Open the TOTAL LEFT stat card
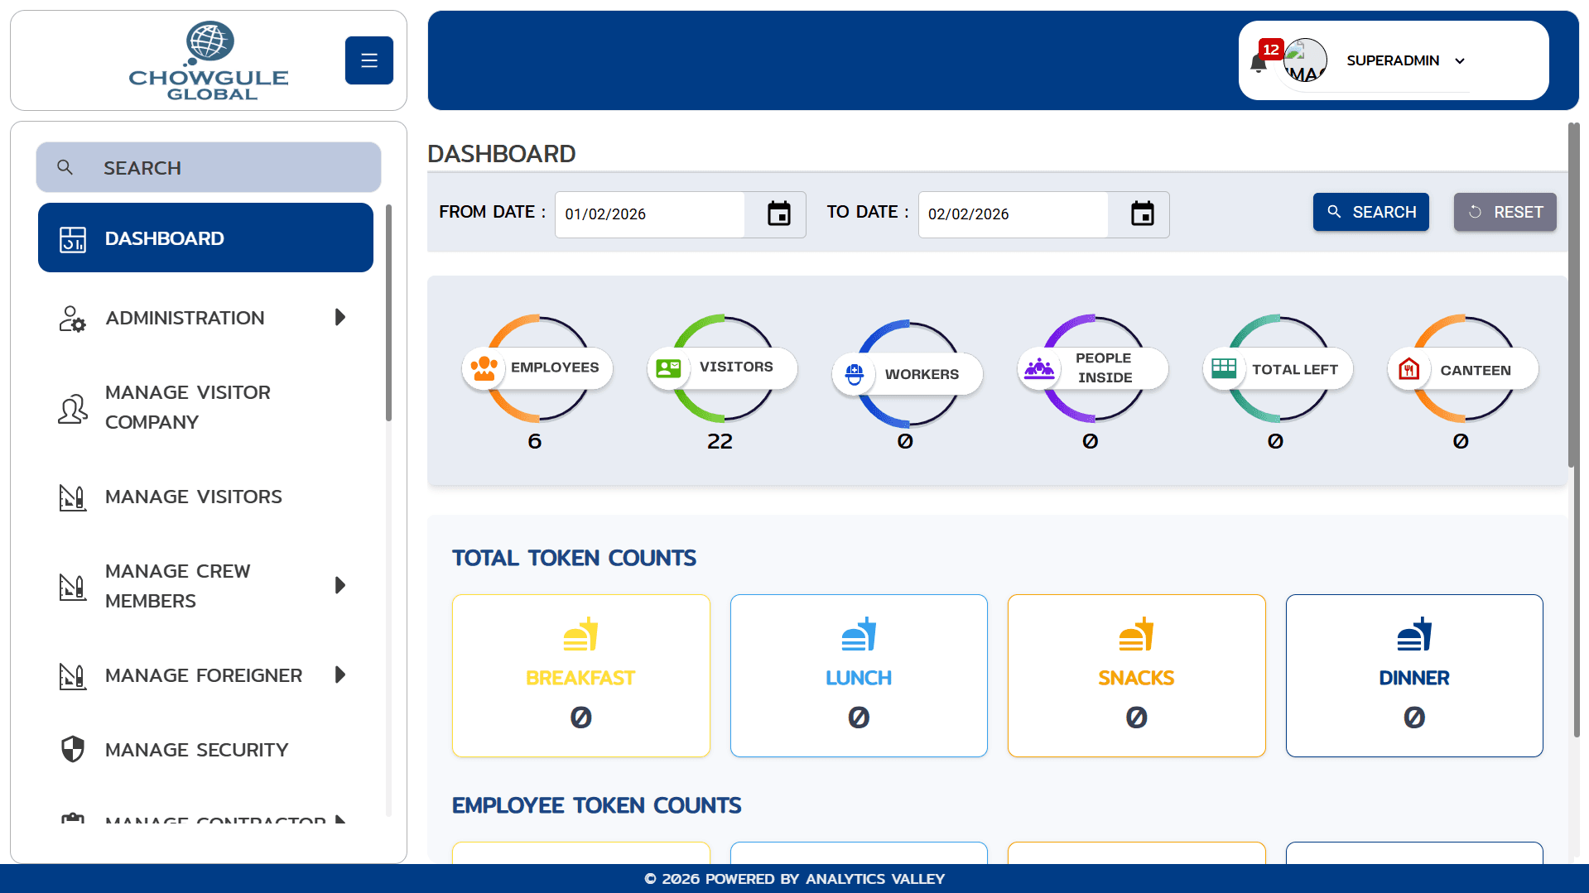 click(x=1278, y=368)
